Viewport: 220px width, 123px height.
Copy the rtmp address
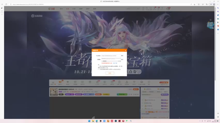click(122, 56)
